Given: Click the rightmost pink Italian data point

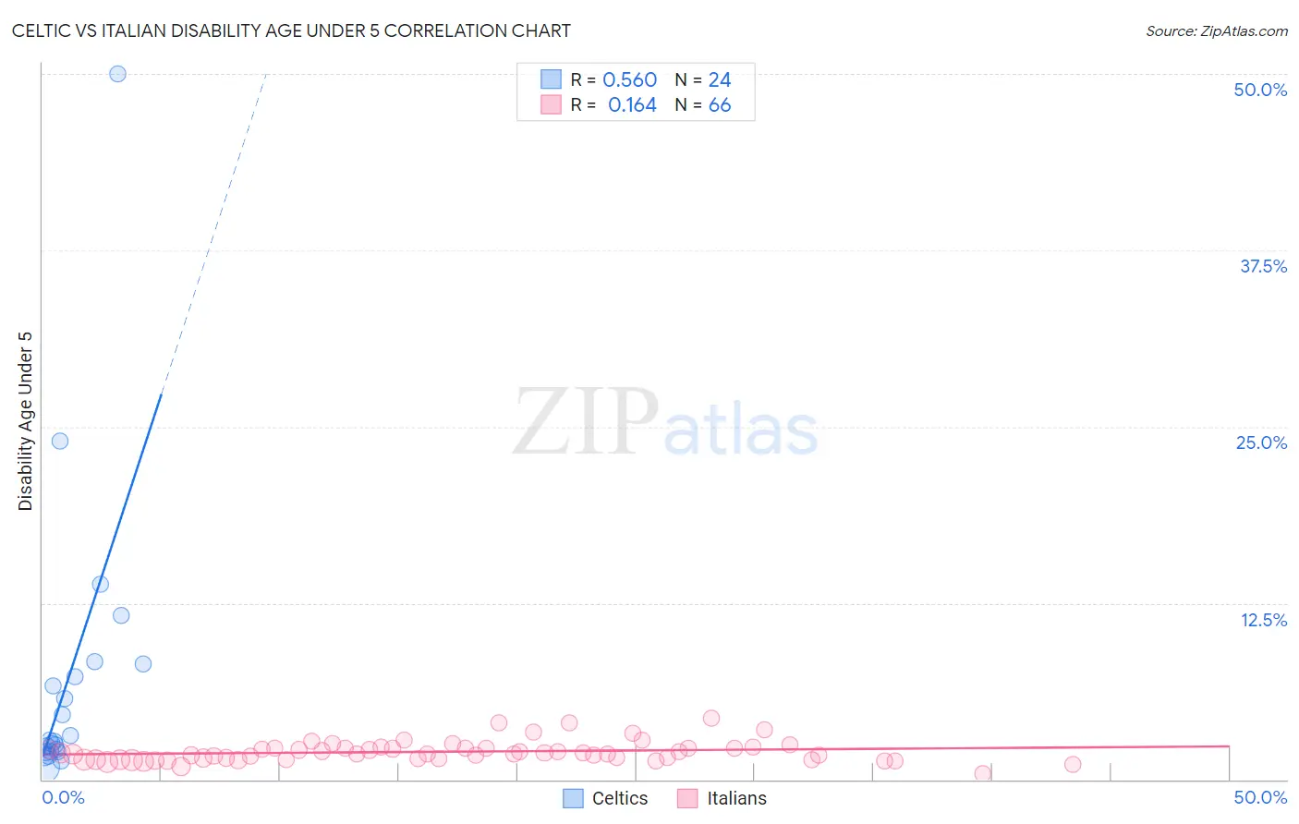Looking at the screenshot, I should click(1073, 764).
